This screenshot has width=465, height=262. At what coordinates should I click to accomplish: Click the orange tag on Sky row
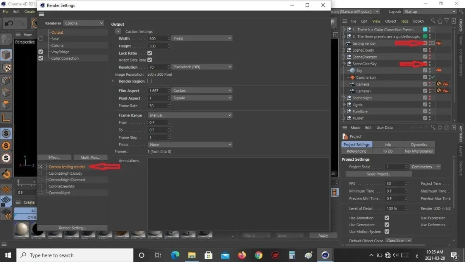click(439, 71)
